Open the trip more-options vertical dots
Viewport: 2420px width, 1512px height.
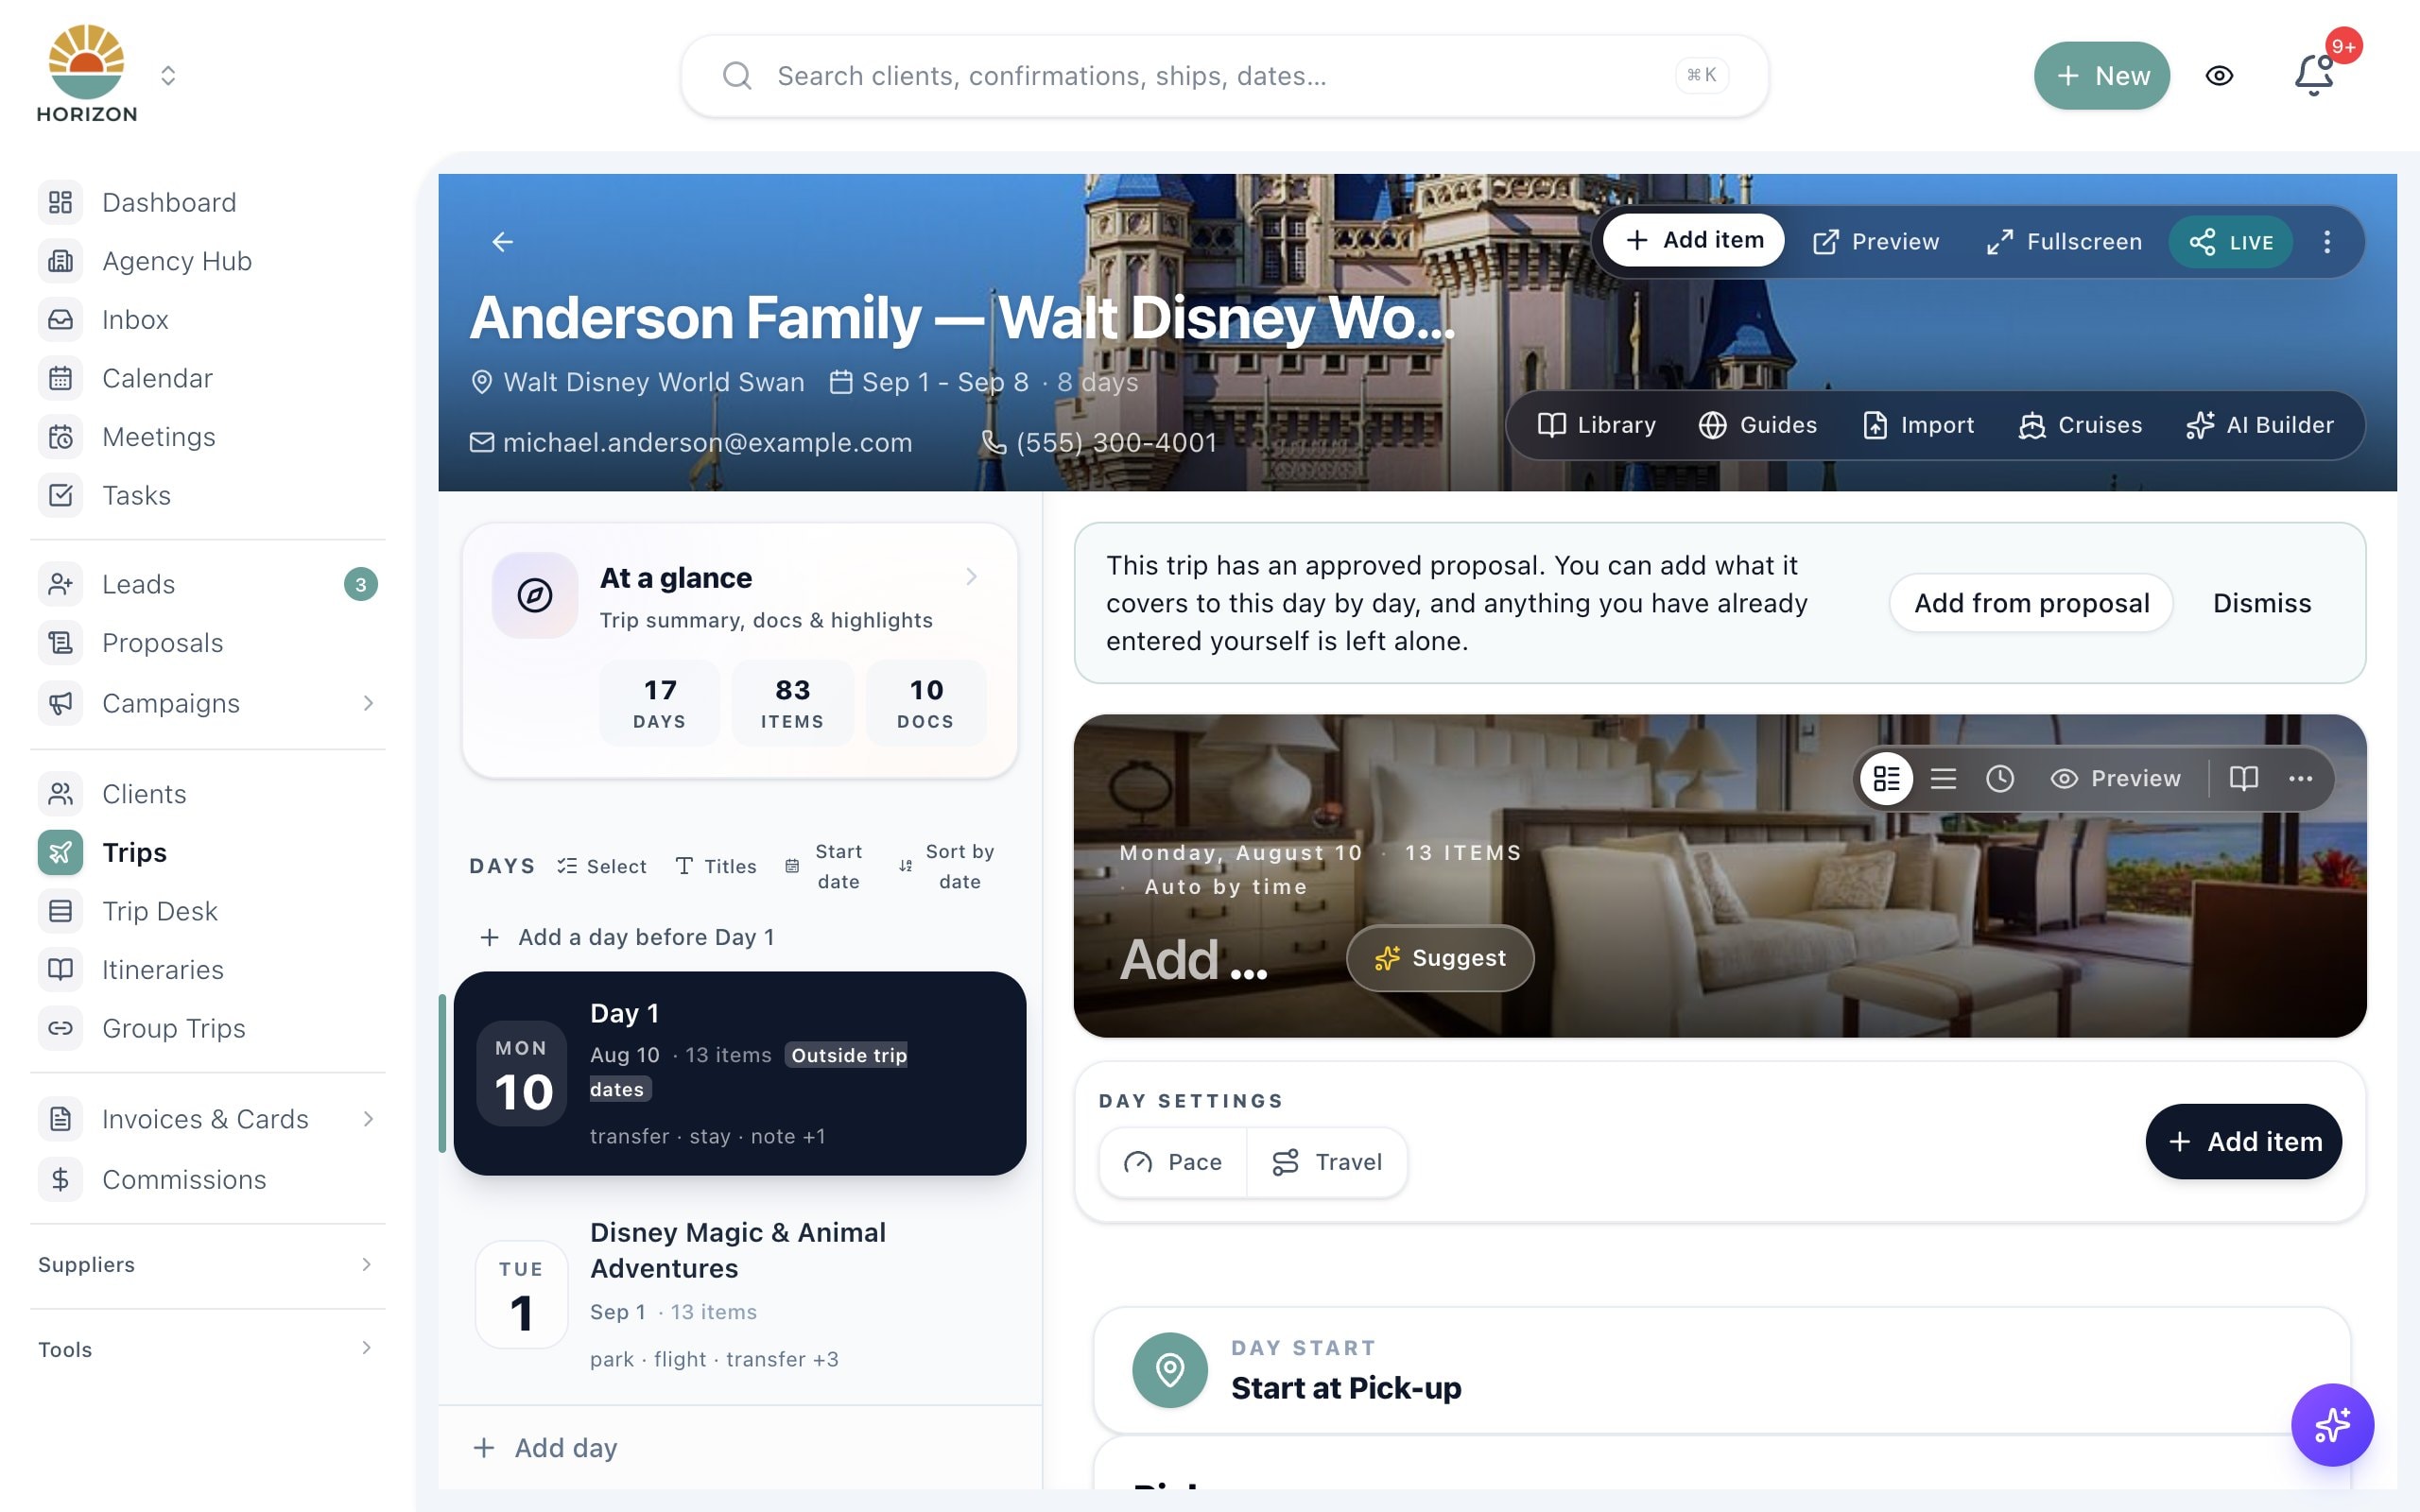click(x=2327, y=241)
